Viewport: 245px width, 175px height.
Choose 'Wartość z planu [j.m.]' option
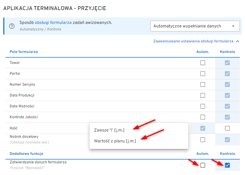[x=115, y=141]
